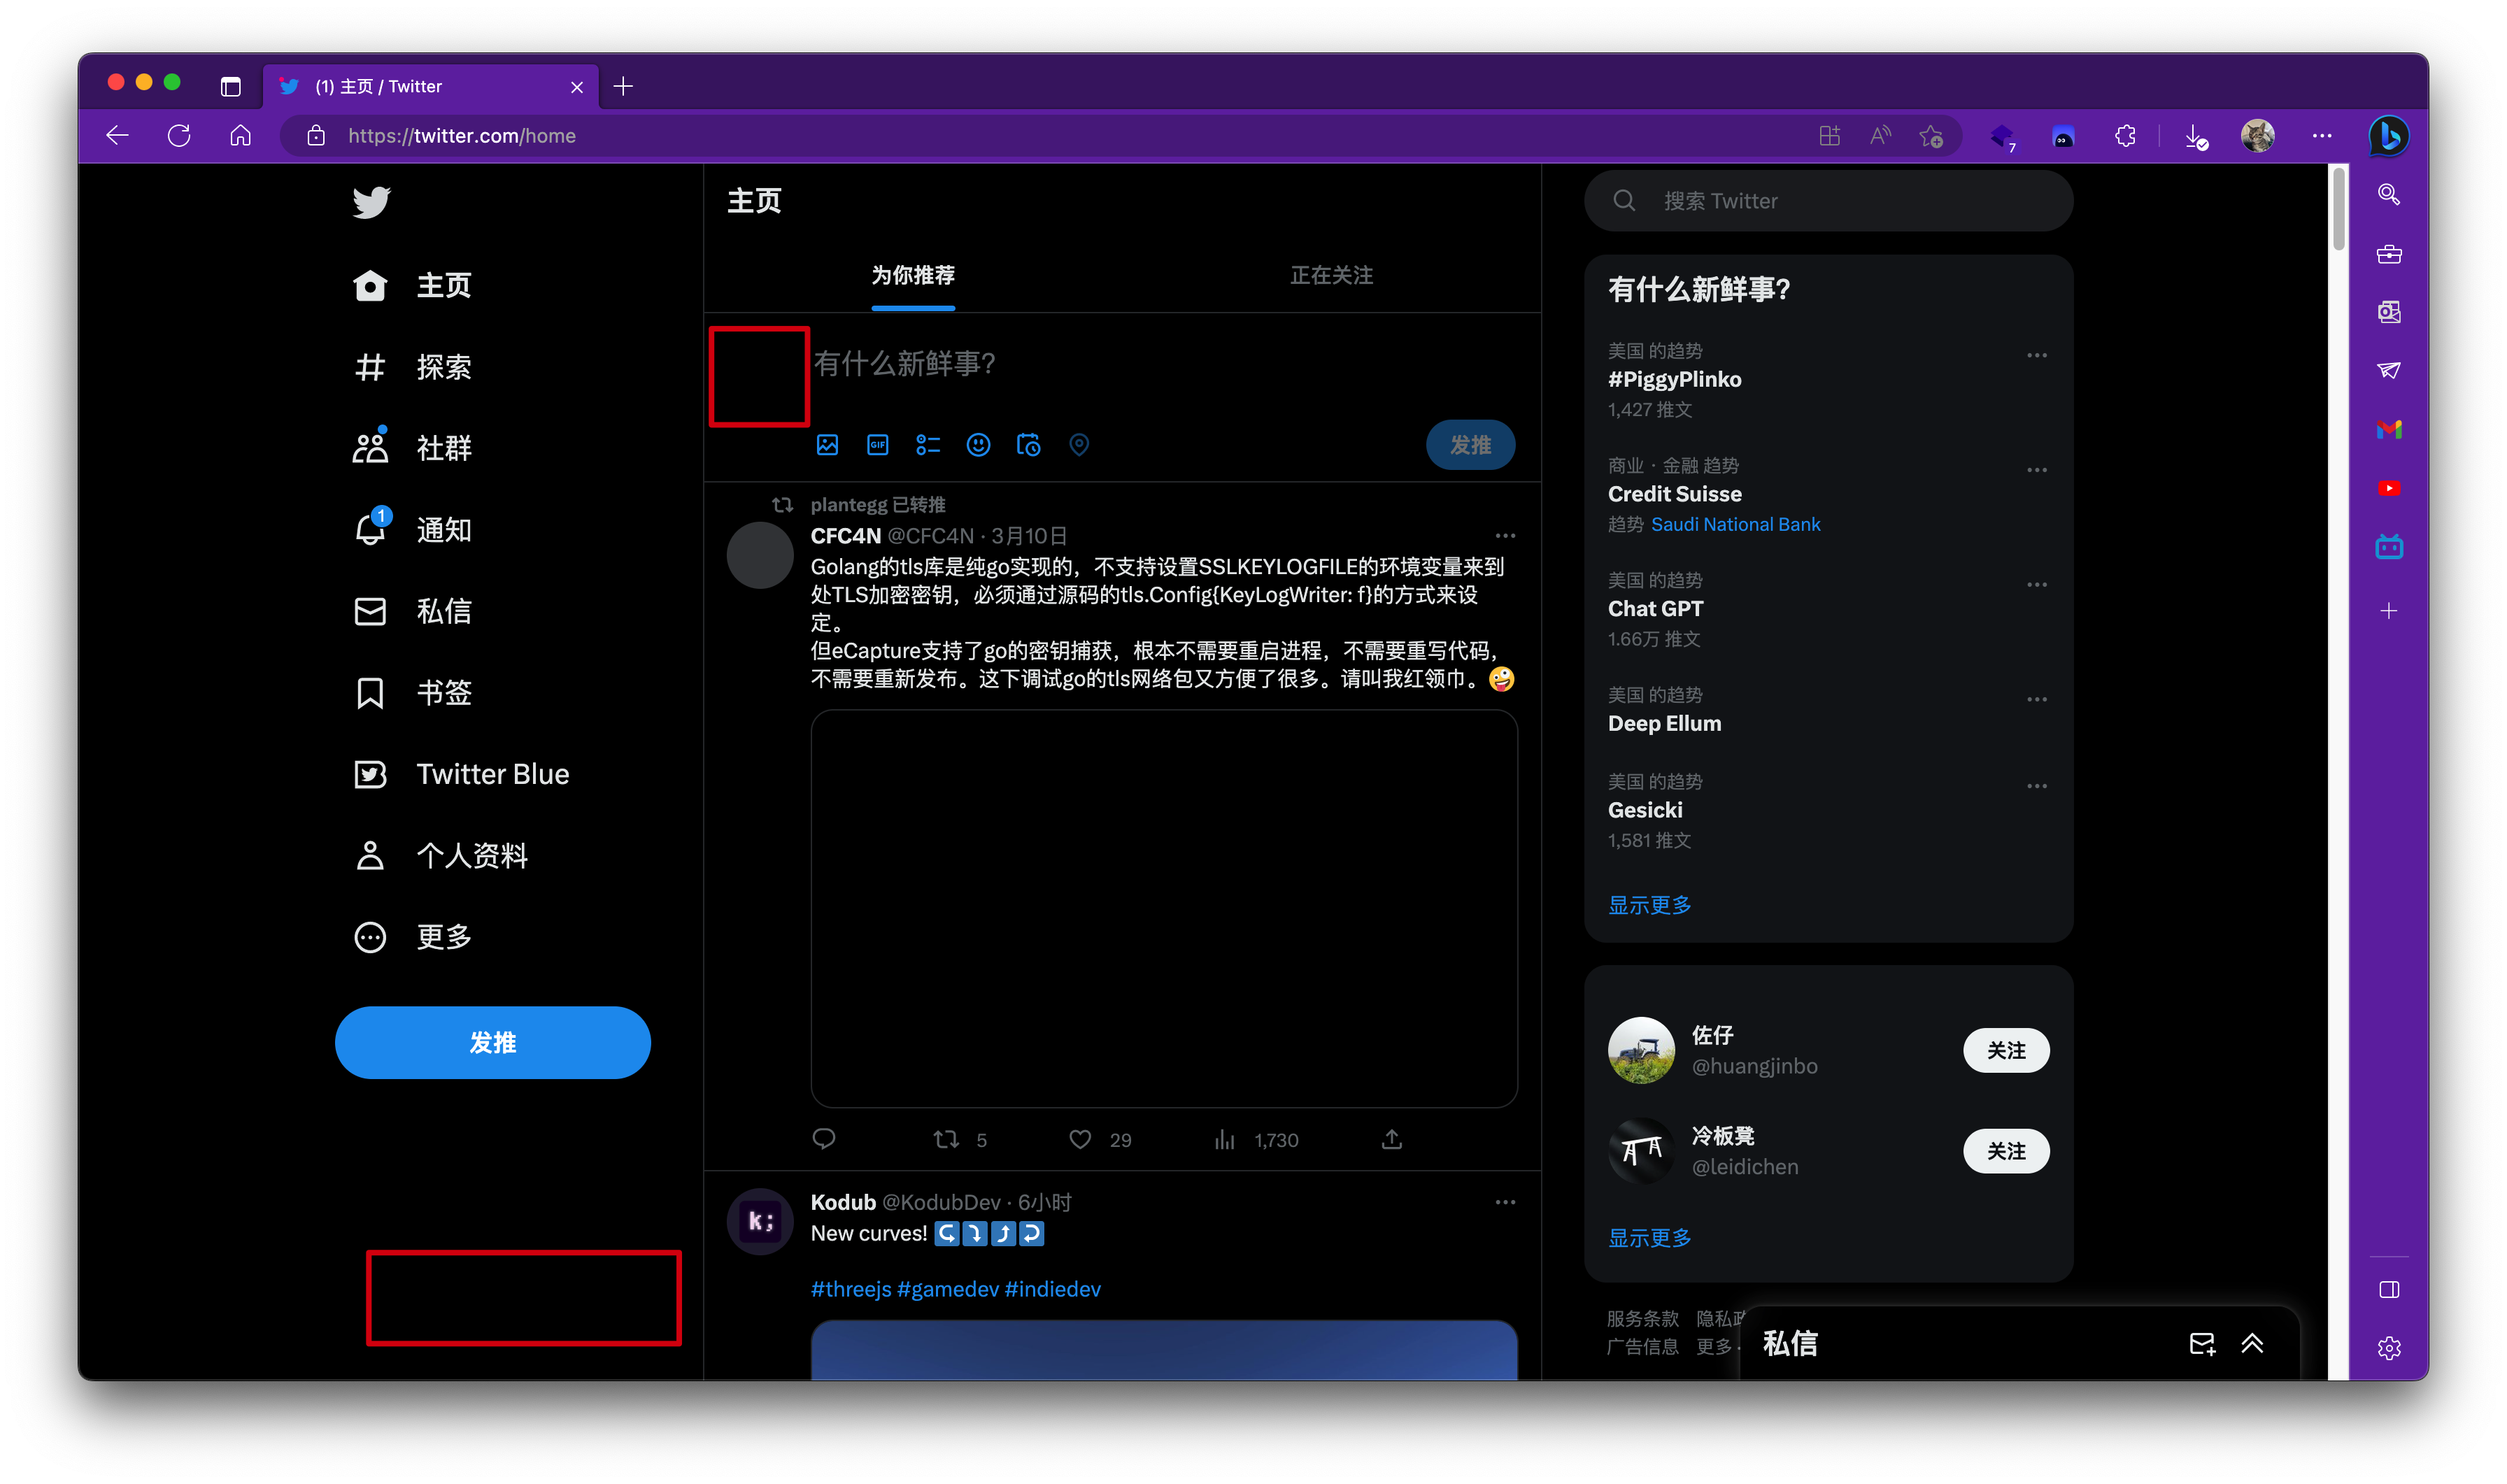2507x1484 pixels.
Task: Follow 冷板凳 @leidichen
Action: pos(2005,1151)
